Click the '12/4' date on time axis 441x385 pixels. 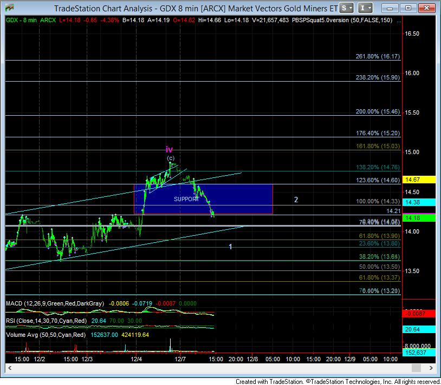(137, 359)
